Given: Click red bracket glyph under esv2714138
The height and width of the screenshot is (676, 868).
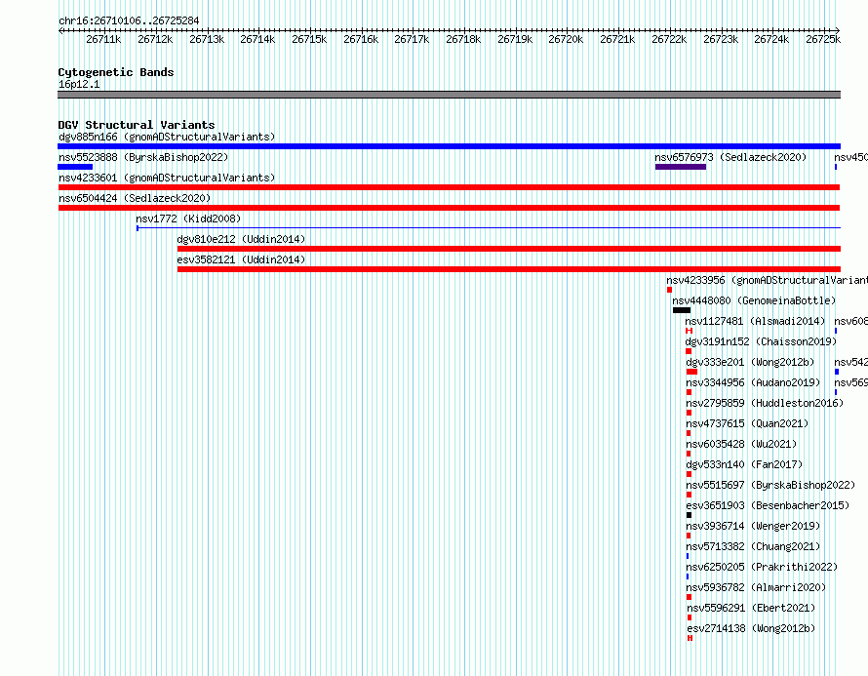Looking at the screenshot, I should coord(690,638).
